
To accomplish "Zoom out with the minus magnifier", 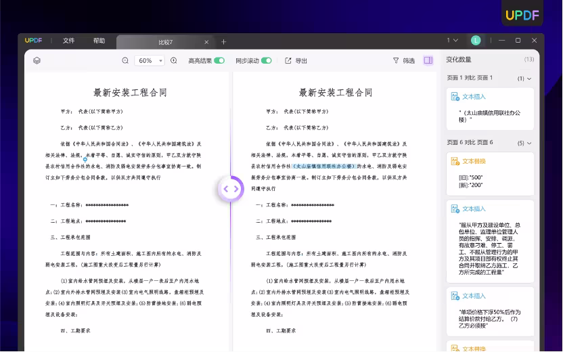I will click(125, 60).
